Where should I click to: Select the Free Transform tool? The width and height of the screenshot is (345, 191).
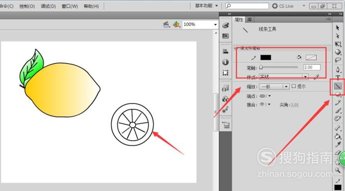[338, 44]
